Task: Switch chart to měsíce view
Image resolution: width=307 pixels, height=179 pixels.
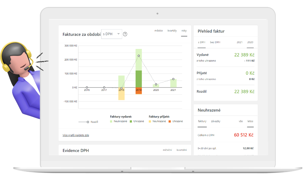Action: (x=158, y=31)
